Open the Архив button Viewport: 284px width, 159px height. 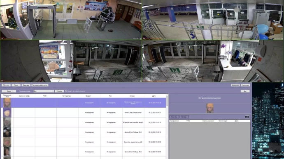tap(9, 91)
